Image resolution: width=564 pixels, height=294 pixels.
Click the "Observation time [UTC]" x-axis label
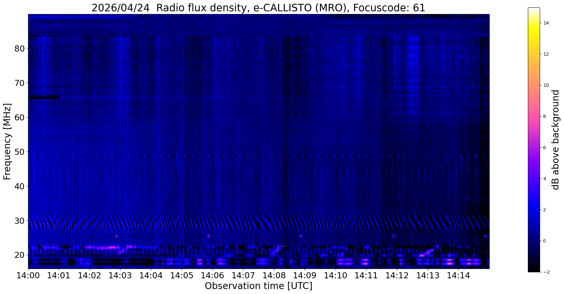click(x=258, y=286)
